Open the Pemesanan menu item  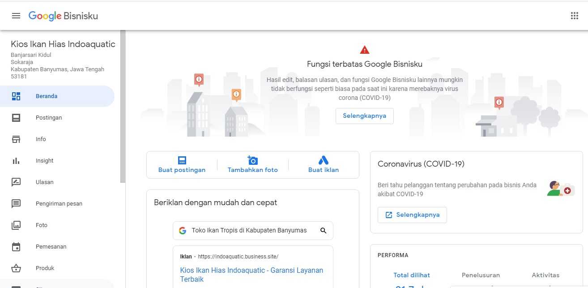point(57,247)
